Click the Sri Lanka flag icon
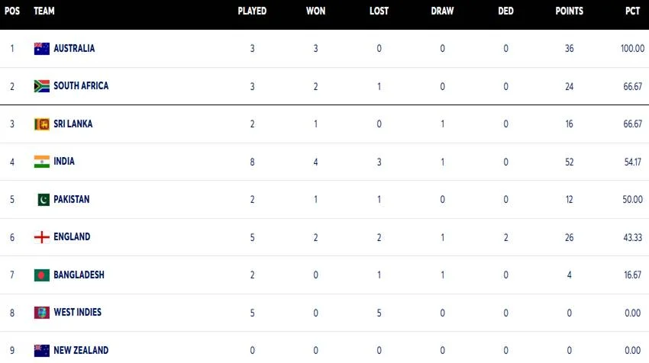Screen dimensions: 649x363 click(x=42, y=124)
